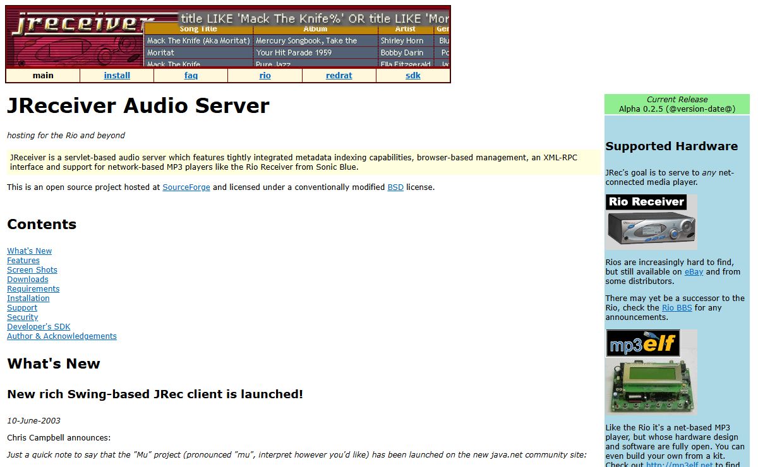Click the Album column header in banner

click(x=316, y=29)
